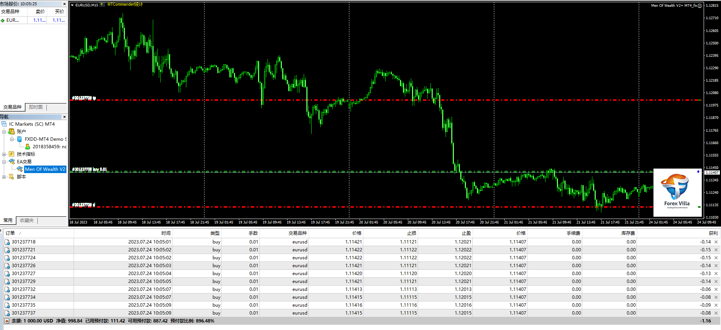
Task: Click the yellow plus button next to EURUSD,M15
Action: coord(102,5)
